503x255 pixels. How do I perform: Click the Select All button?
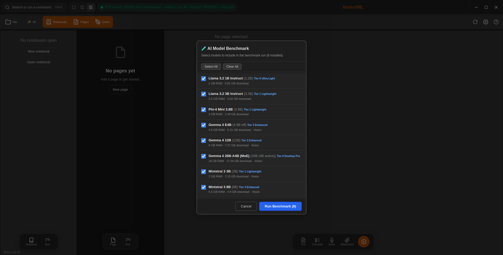click(x=211, y=67)
